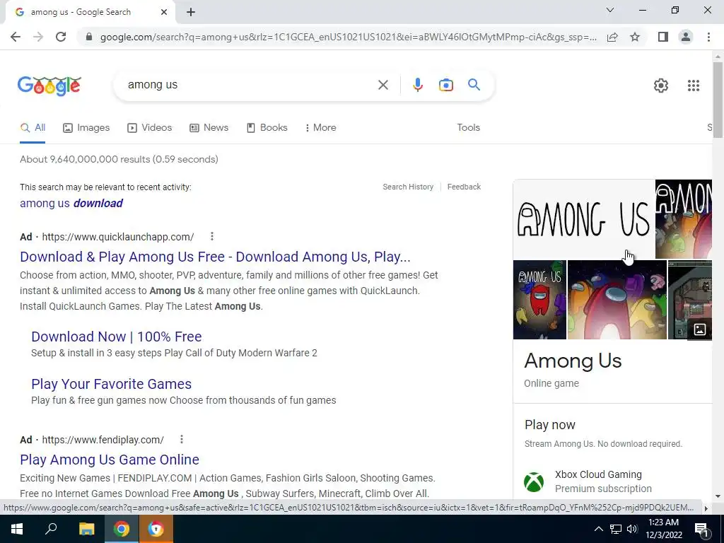Screen dimensions: 724x543
Task: Expand the More search categories menu
Action: 320,128
